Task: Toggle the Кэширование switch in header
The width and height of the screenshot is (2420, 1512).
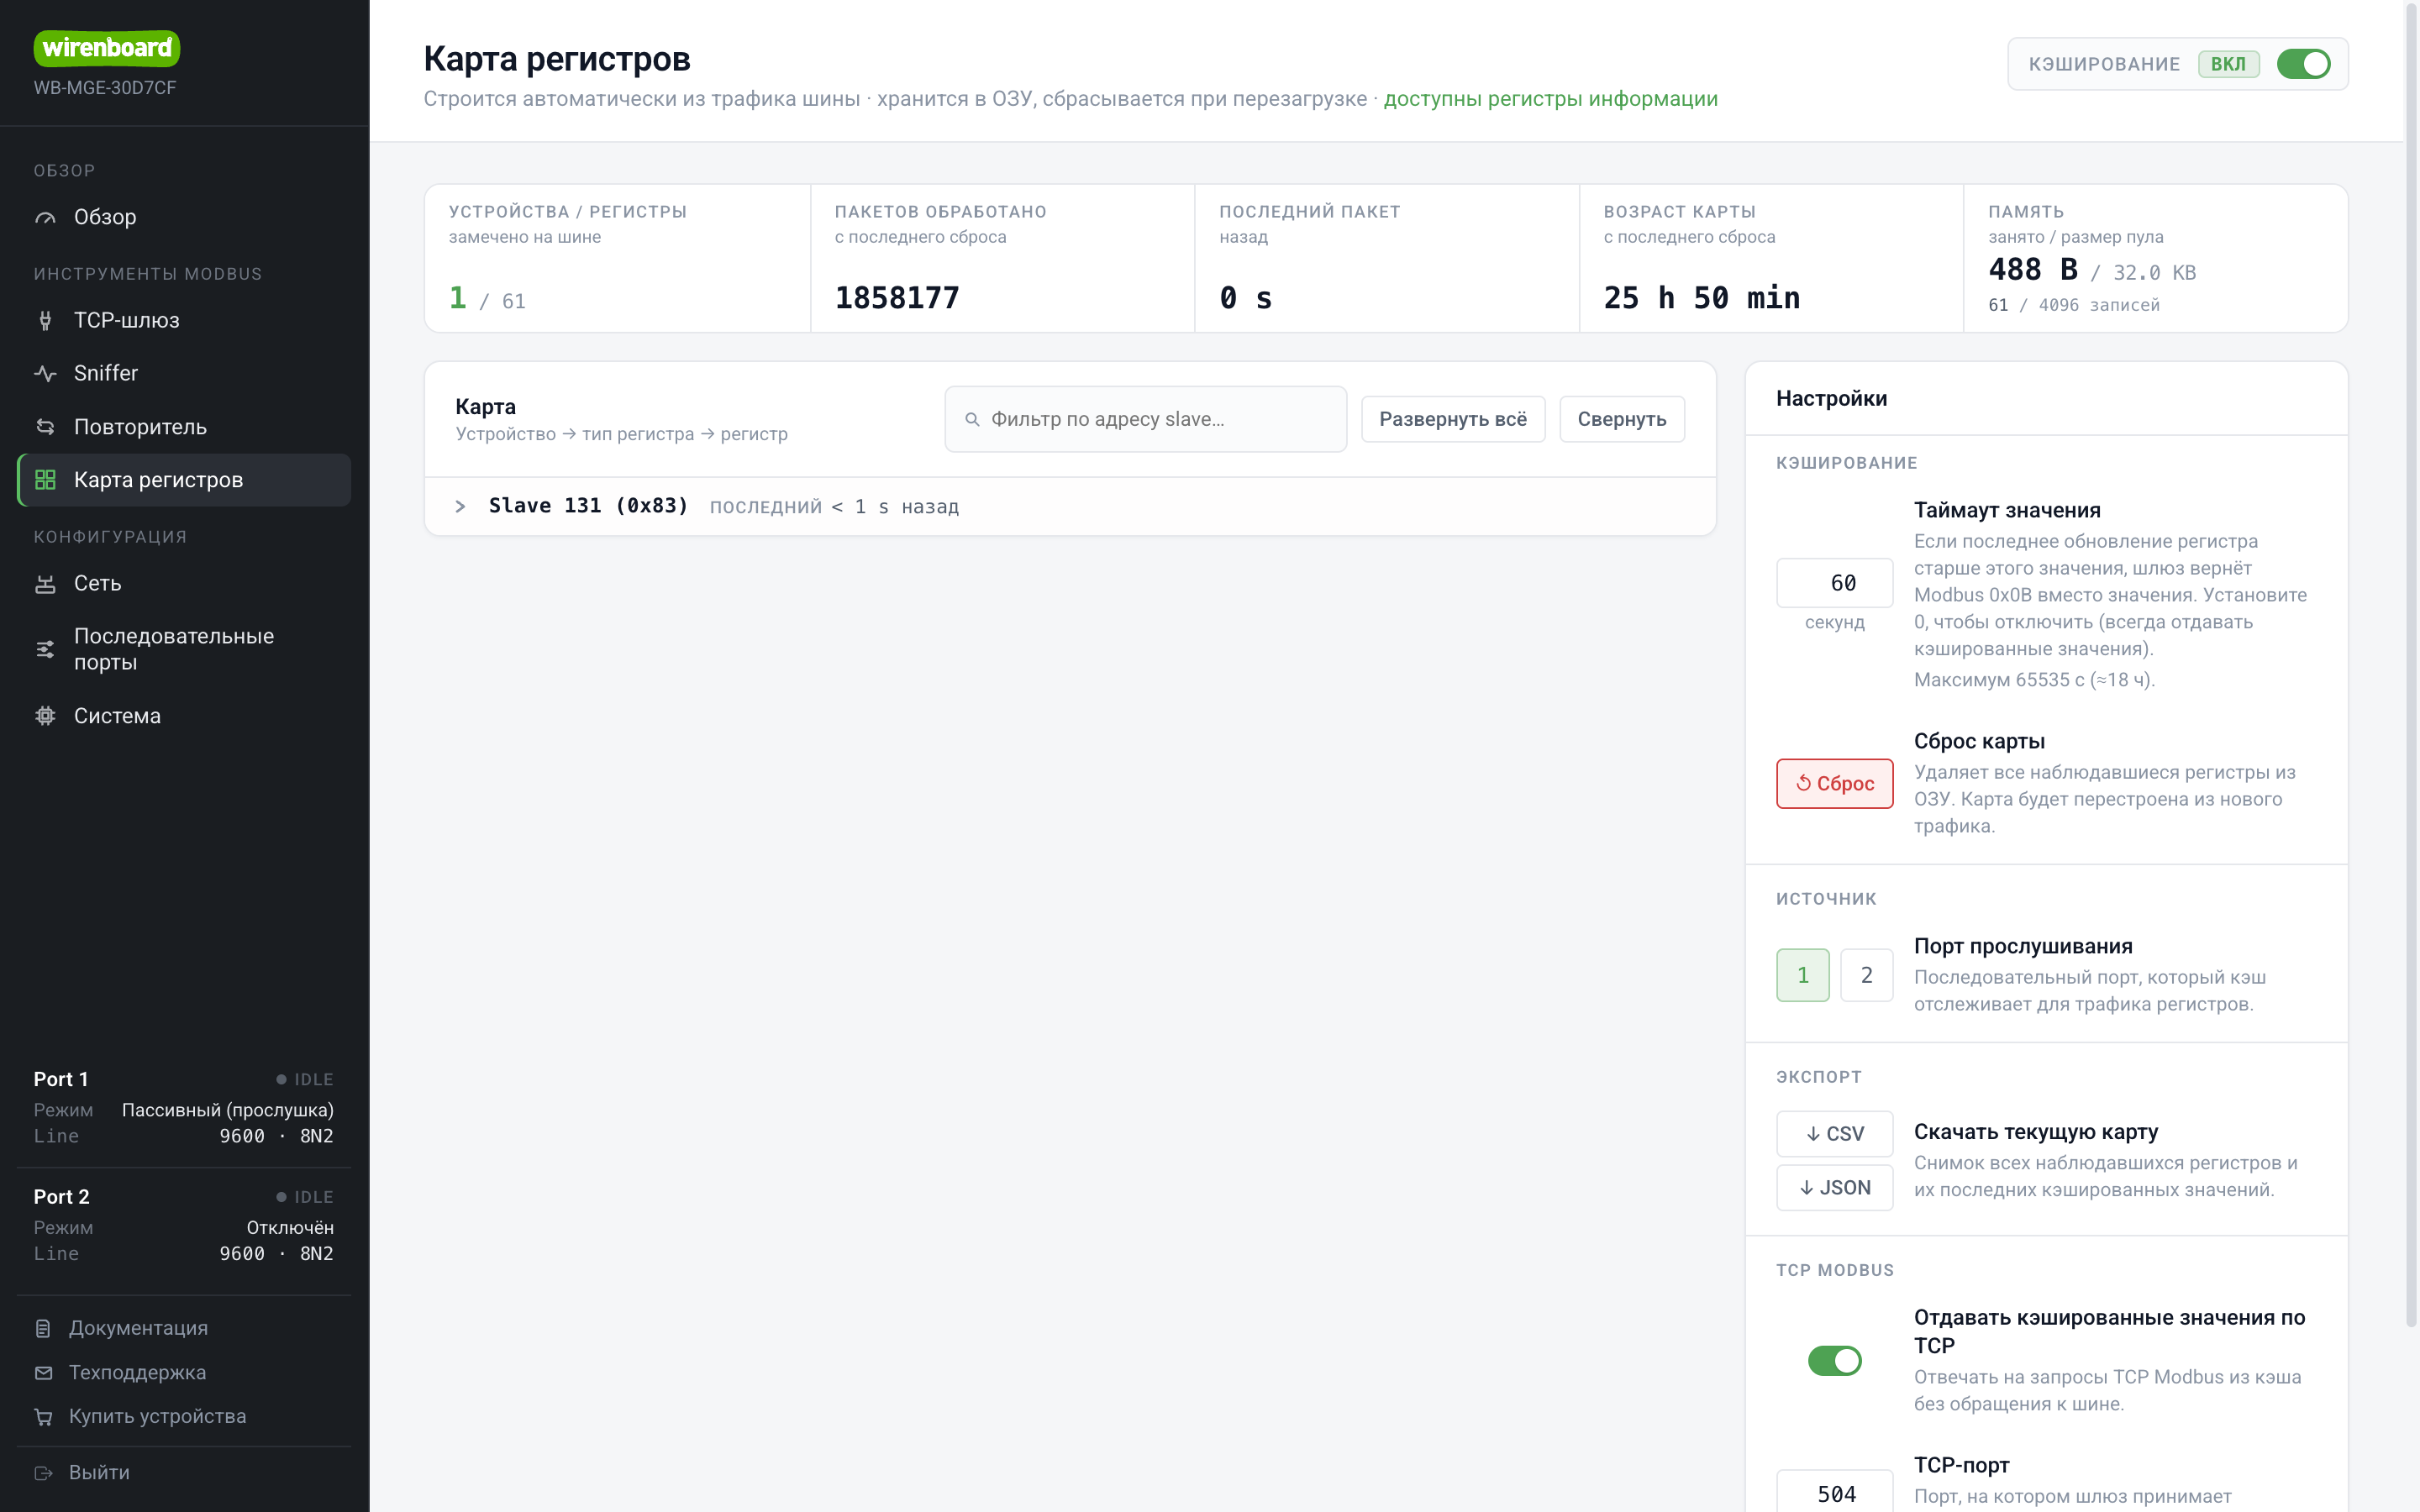Action: 2303,64
